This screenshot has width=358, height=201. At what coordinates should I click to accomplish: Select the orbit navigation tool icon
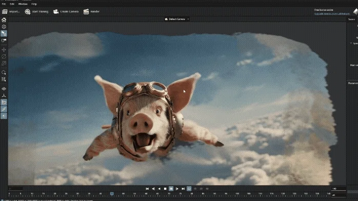[4, 27]
